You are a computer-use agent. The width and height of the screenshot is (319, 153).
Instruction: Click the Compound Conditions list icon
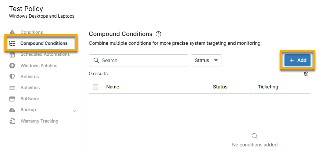click(x=12, y=43)
